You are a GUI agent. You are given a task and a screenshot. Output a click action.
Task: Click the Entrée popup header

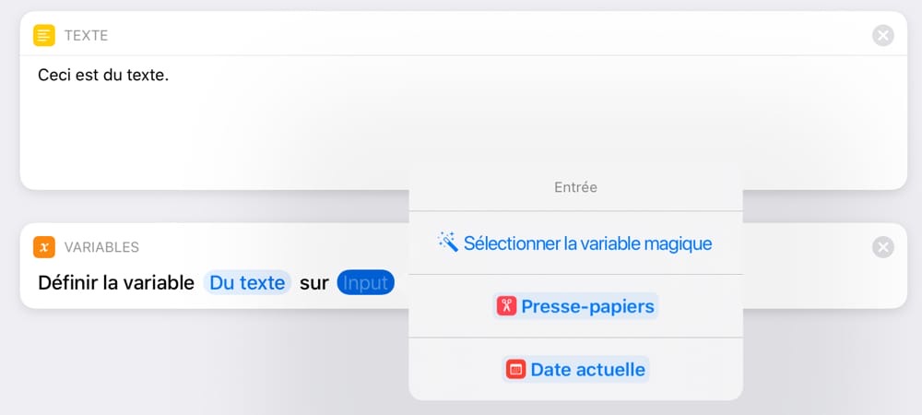tap(575, 187)
